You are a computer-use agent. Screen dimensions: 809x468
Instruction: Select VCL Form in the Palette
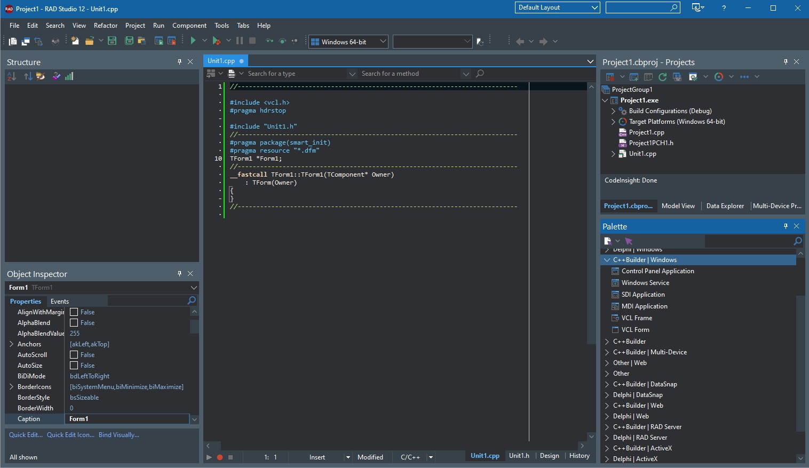coord(635,330)
